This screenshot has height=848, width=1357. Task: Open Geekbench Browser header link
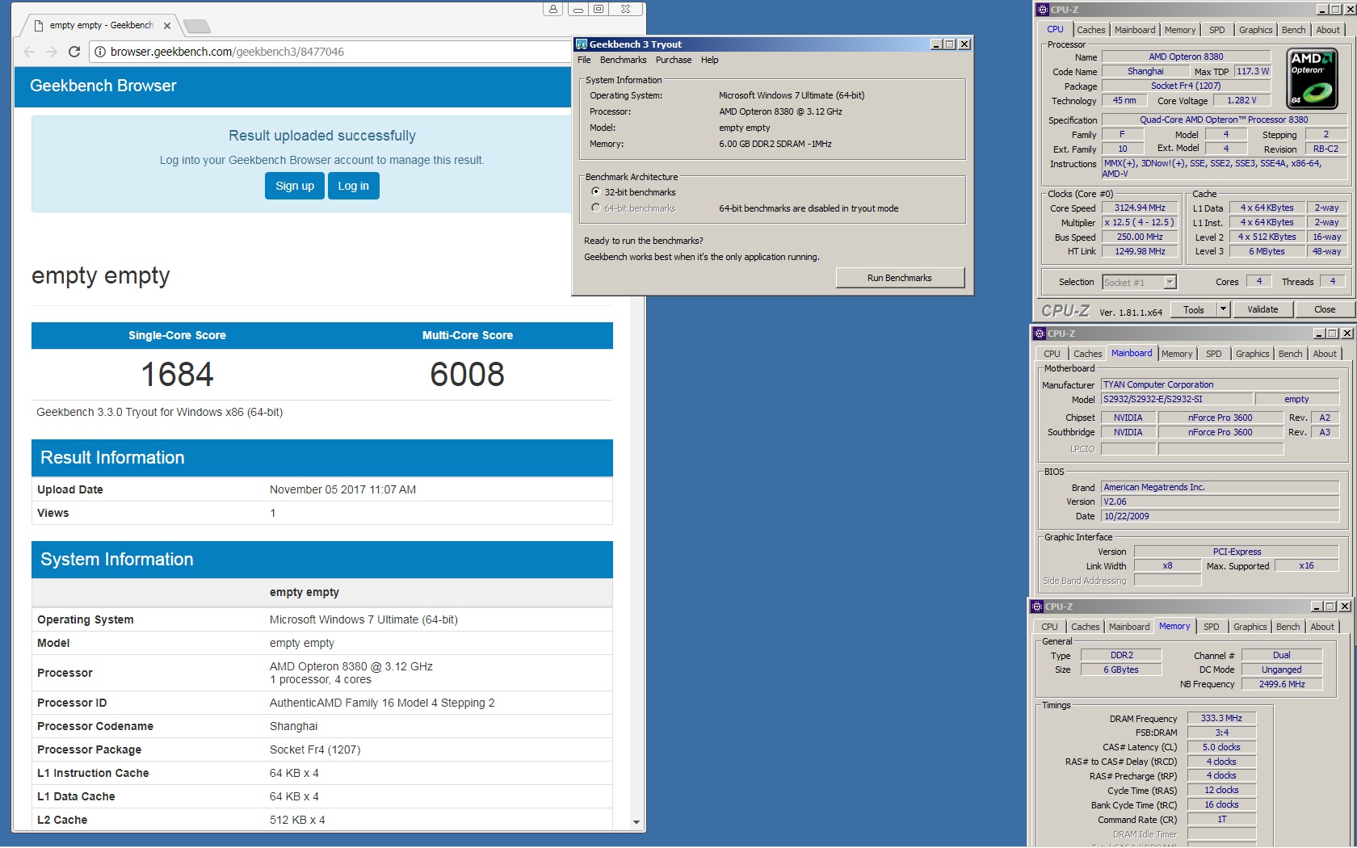(x=103, y=86)
